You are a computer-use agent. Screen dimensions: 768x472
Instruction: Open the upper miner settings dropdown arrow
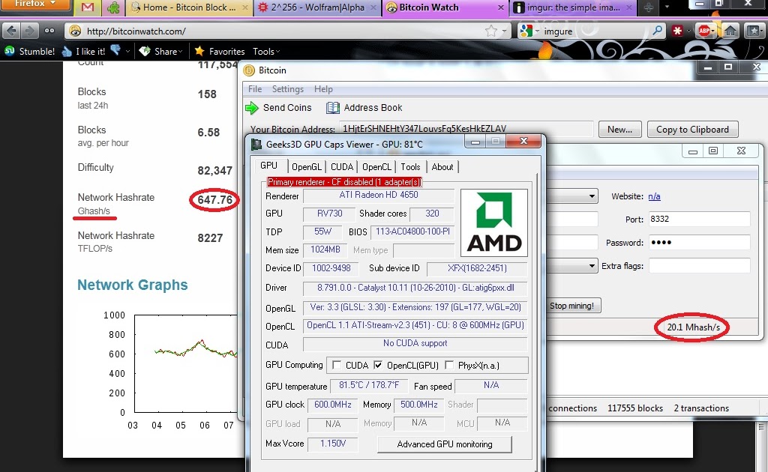pyautogui.click(x=592, y=196)
